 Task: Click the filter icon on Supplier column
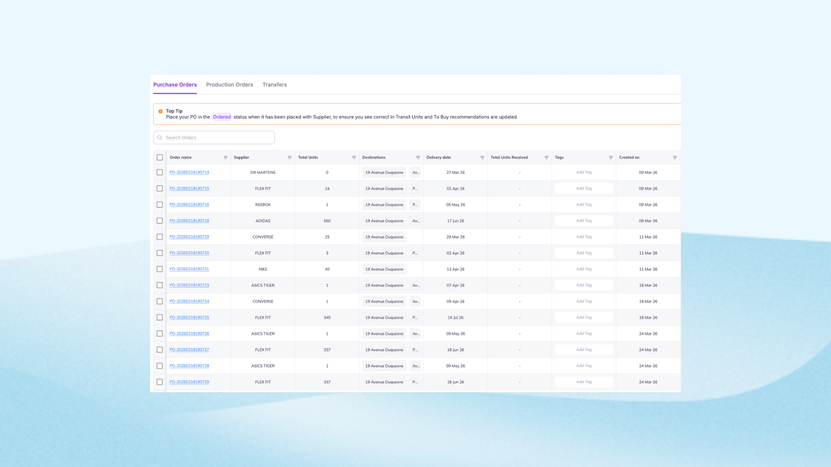coord(290,158)
